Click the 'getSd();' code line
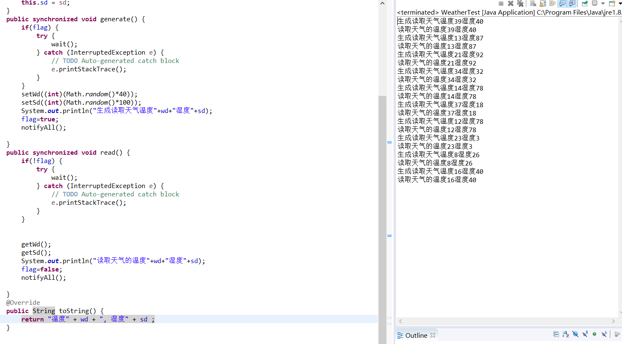This screenshot has height=344, width=622. click(36, 253)
